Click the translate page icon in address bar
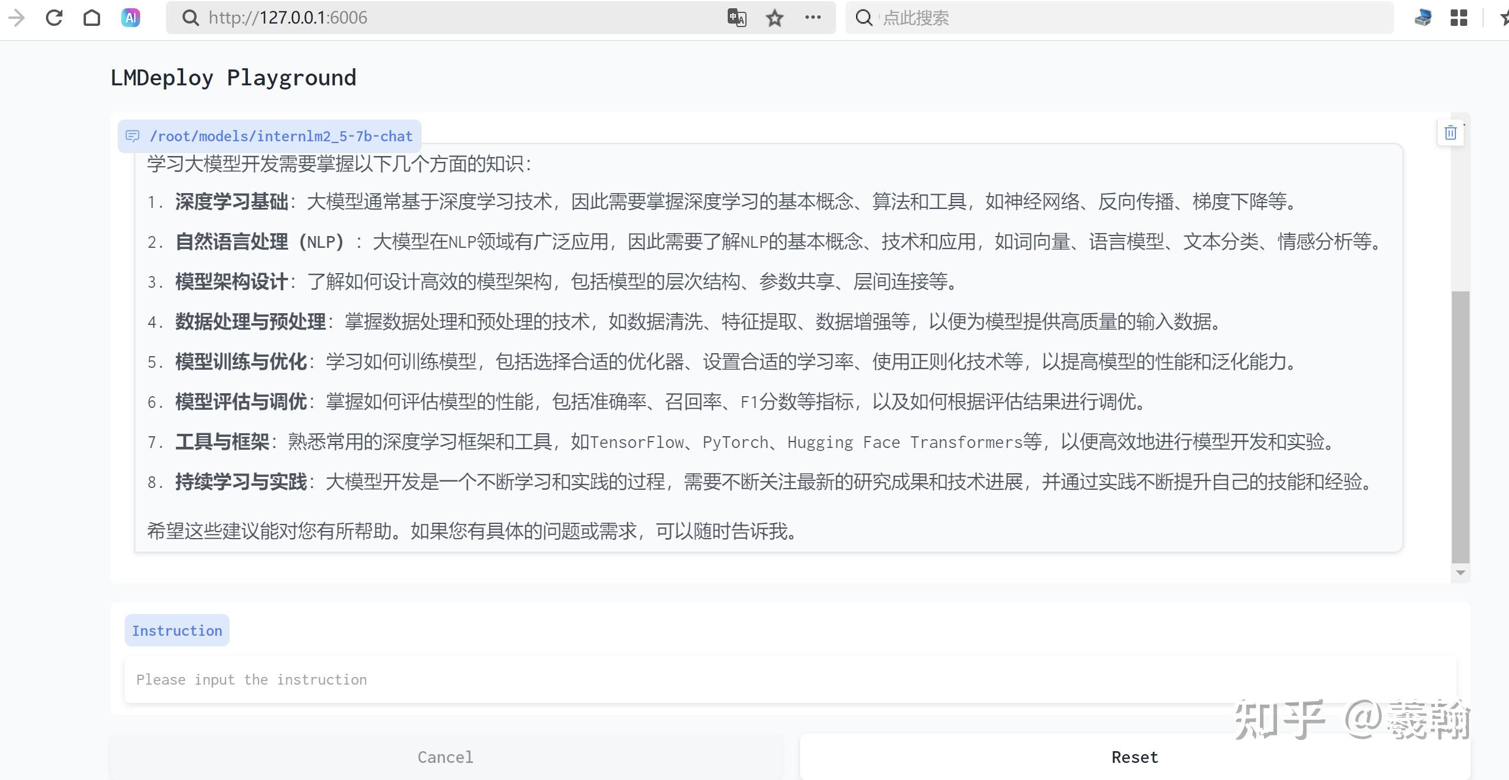 tap(737, 18)
